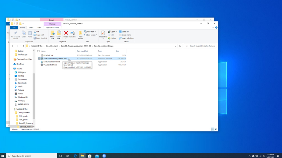Viewport: 282px width, 158px height.
Task: Switch to the Share ribbon tab
Action: [x=31, y=27]
